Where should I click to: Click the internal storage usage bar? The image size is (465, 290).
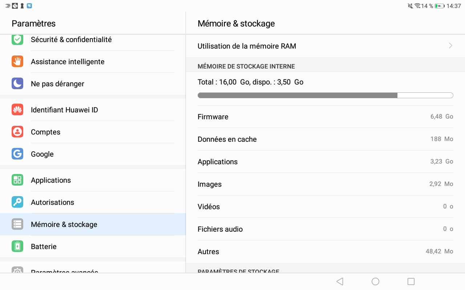pyautogui.click(x=325, y=95)
